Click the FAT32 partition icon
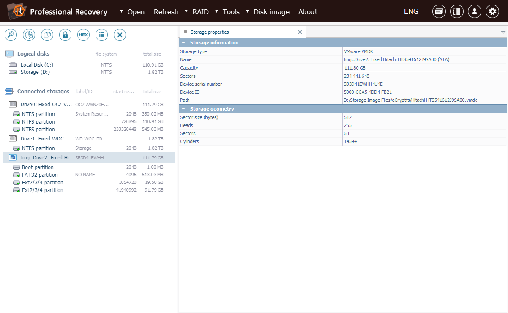The image size is (508, 313). [x=16, y=175]
